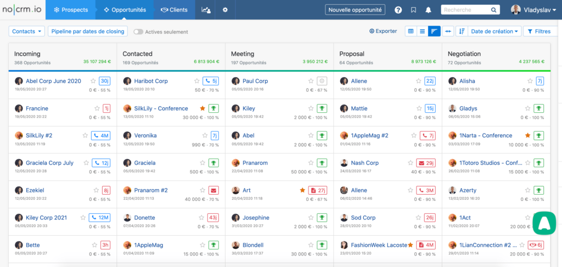Click the sort order direction icon
The width and height of the screenshot is (562, 267).
(462, 31)
